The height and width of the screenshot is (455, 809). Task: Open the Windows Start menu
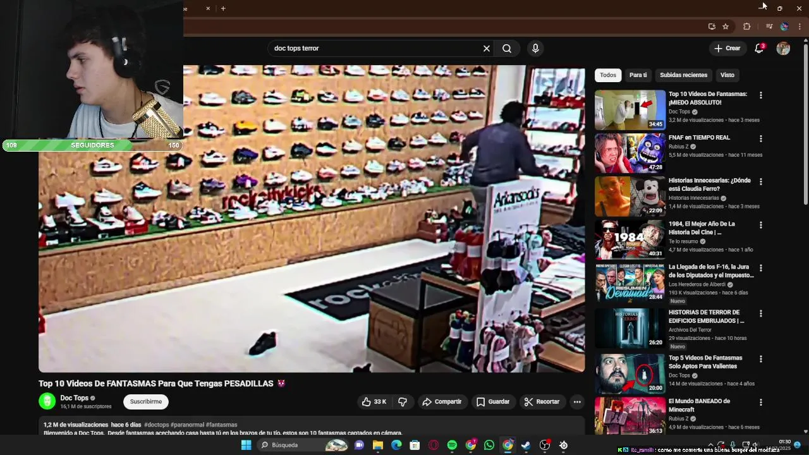pyautogui.click(x=246, y=445)
